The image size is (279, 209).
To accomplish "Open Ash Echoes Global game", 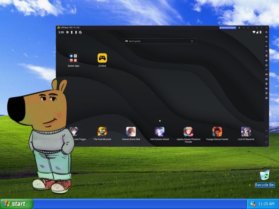I will [160, 134].
